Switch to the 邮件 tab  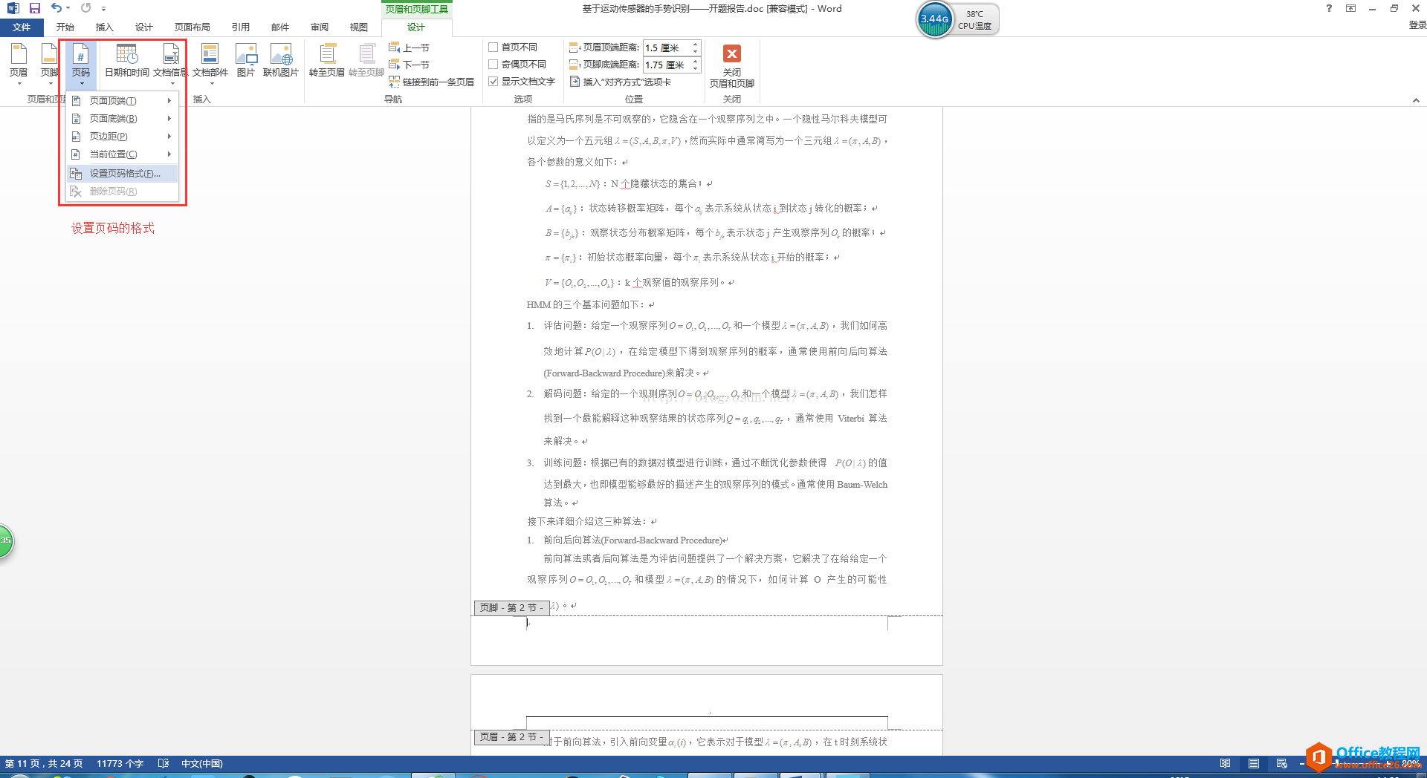280,27
